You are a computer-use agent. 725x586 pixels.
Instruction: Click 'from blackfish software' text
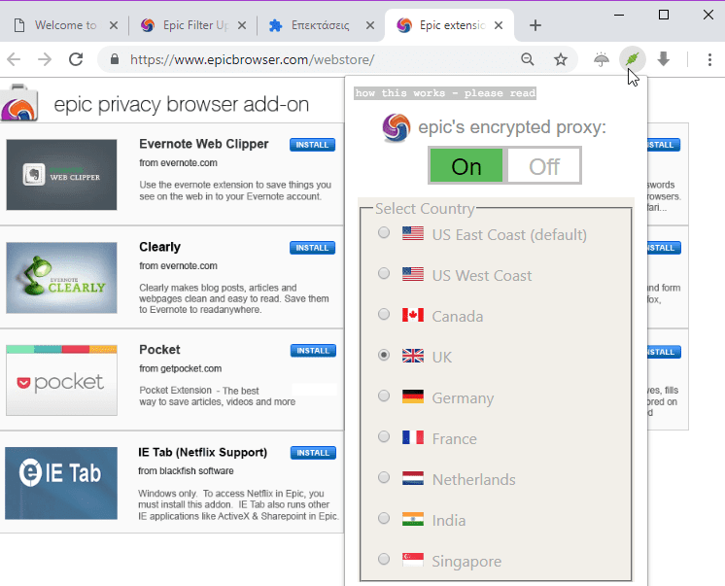[x=186, y=470]
